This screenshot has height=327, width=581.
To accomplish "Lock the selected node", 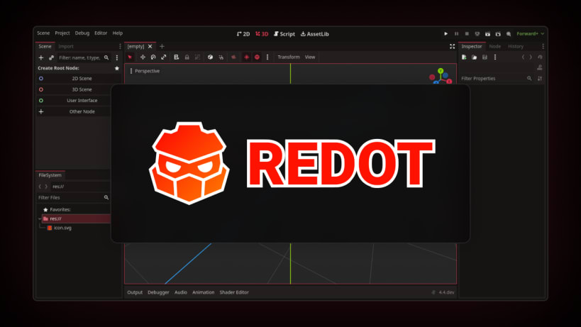I will (187, 57).
